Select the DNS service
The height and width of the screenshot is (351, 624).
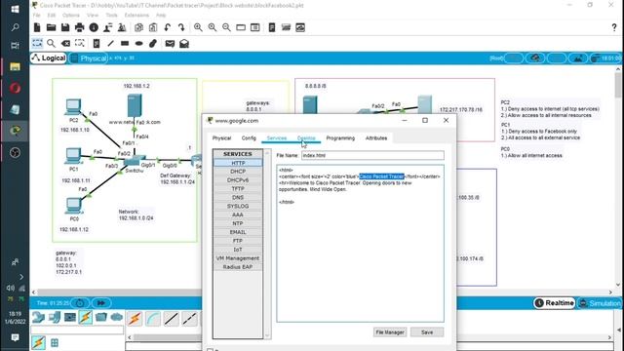coord(238,197)
